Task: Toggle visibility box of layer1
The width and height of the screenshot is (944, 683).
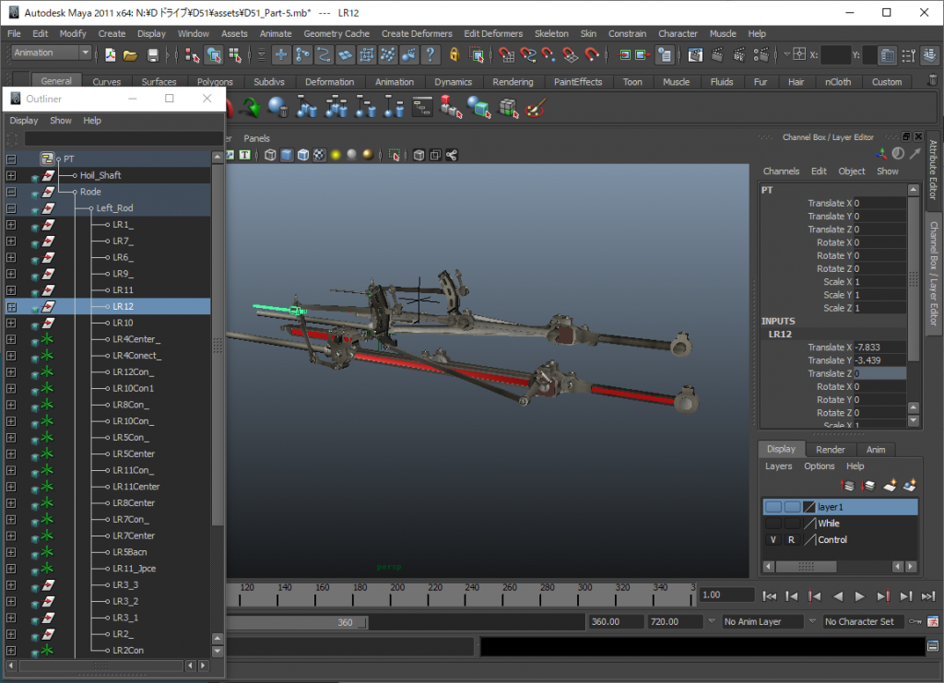Action: 773,507
